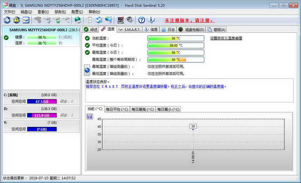
Task: Switch to the S.M.A.R.T. tab
Action: tap(129, 30)
